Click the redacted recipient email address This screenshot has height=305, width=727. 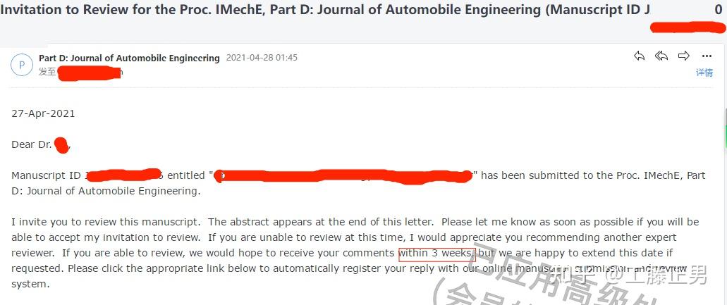coord(90,73)
